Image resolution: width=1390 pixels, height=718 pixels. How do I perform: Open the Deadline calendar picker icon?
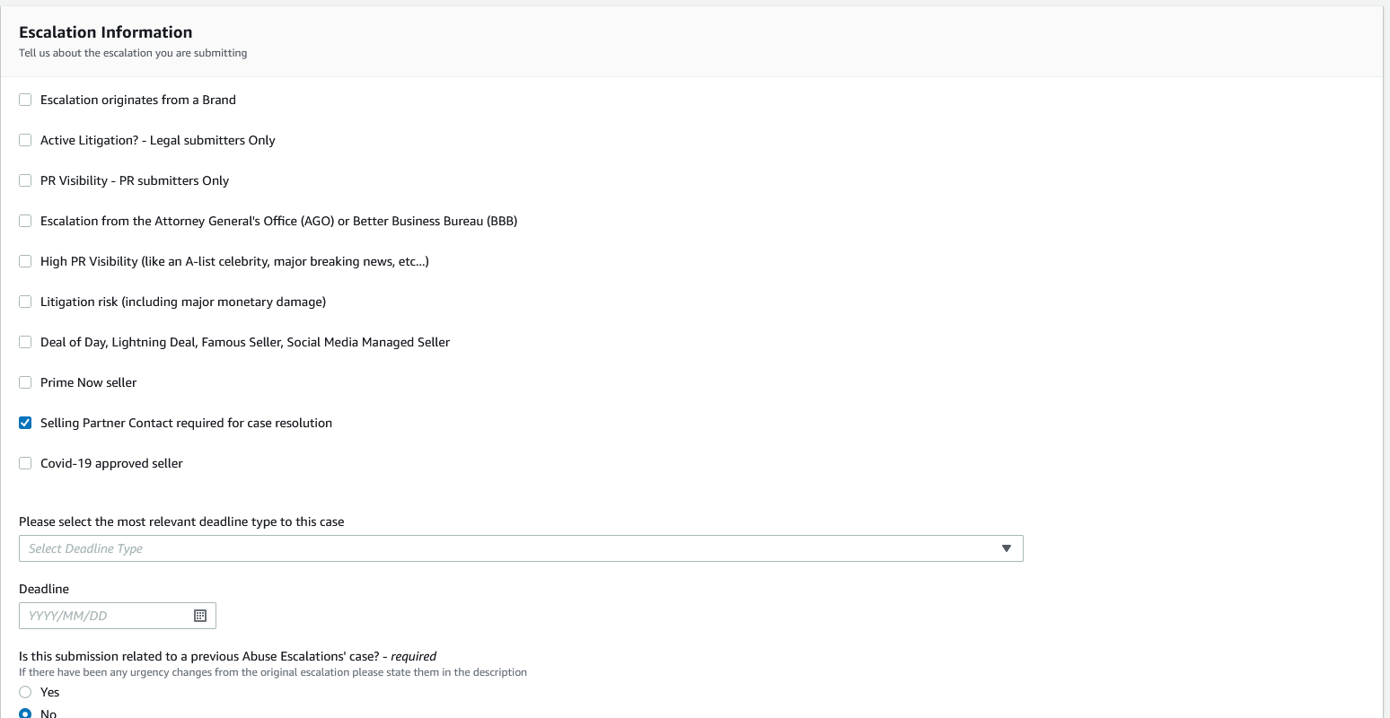(x=200, y=616)
